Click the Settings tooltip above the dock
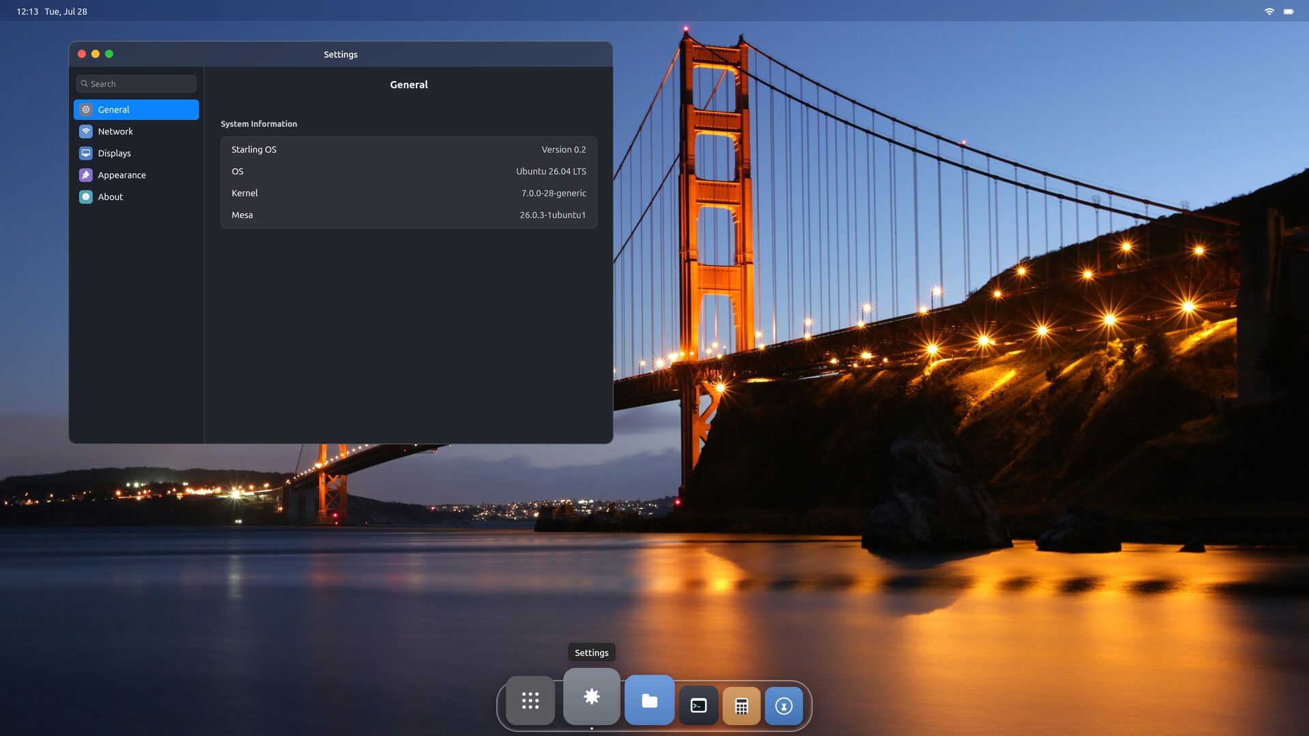Image resolution: width=1309 pixels, height=736 pixels. coord(592,653)
